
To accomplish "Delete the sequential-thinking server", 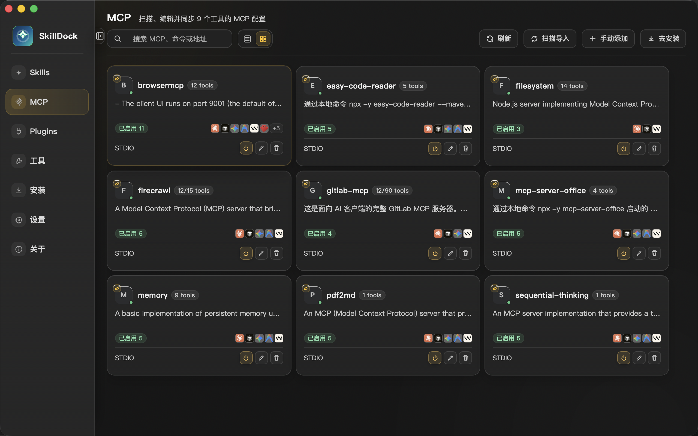I will coord(654,358).
